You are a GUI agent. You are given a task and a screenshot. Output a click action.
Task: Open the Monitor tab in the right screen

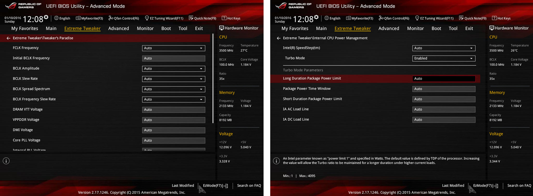click(415, 28)
